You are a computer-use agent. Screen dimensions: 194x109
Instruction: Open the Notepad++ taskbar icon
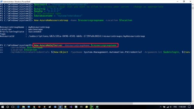click(x=65, y=107)
